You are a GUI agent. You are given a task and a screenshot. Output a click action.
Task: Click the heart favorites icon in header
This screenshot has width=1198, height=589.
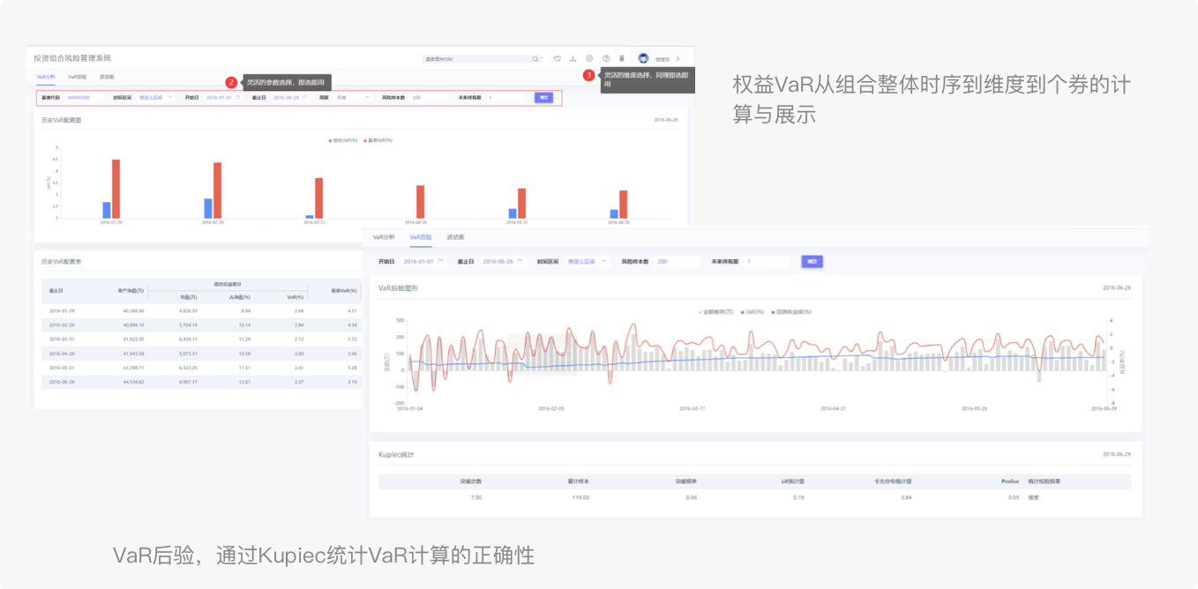pos(558,59)
